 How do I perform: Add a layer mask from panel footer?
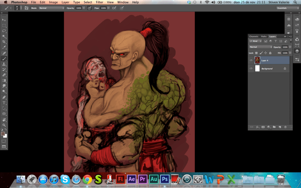tap(263, 127)
